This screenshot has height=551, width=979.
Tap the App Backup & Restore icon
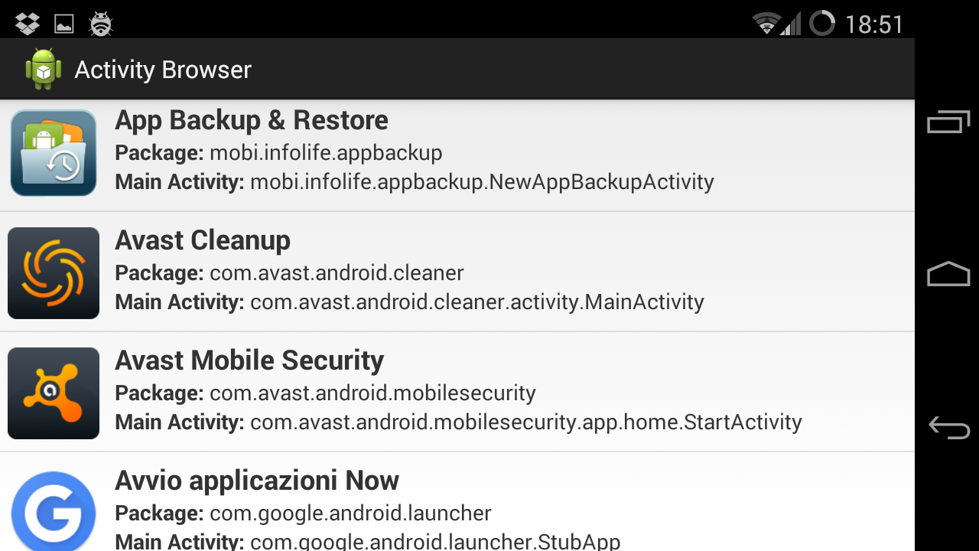point(54,153)
